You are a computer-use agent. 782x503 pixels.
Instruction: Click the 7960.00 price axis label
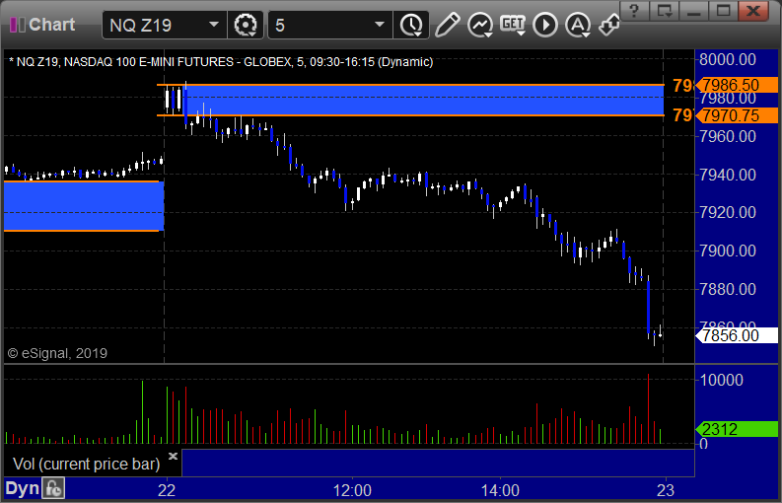tap(728, 136)
